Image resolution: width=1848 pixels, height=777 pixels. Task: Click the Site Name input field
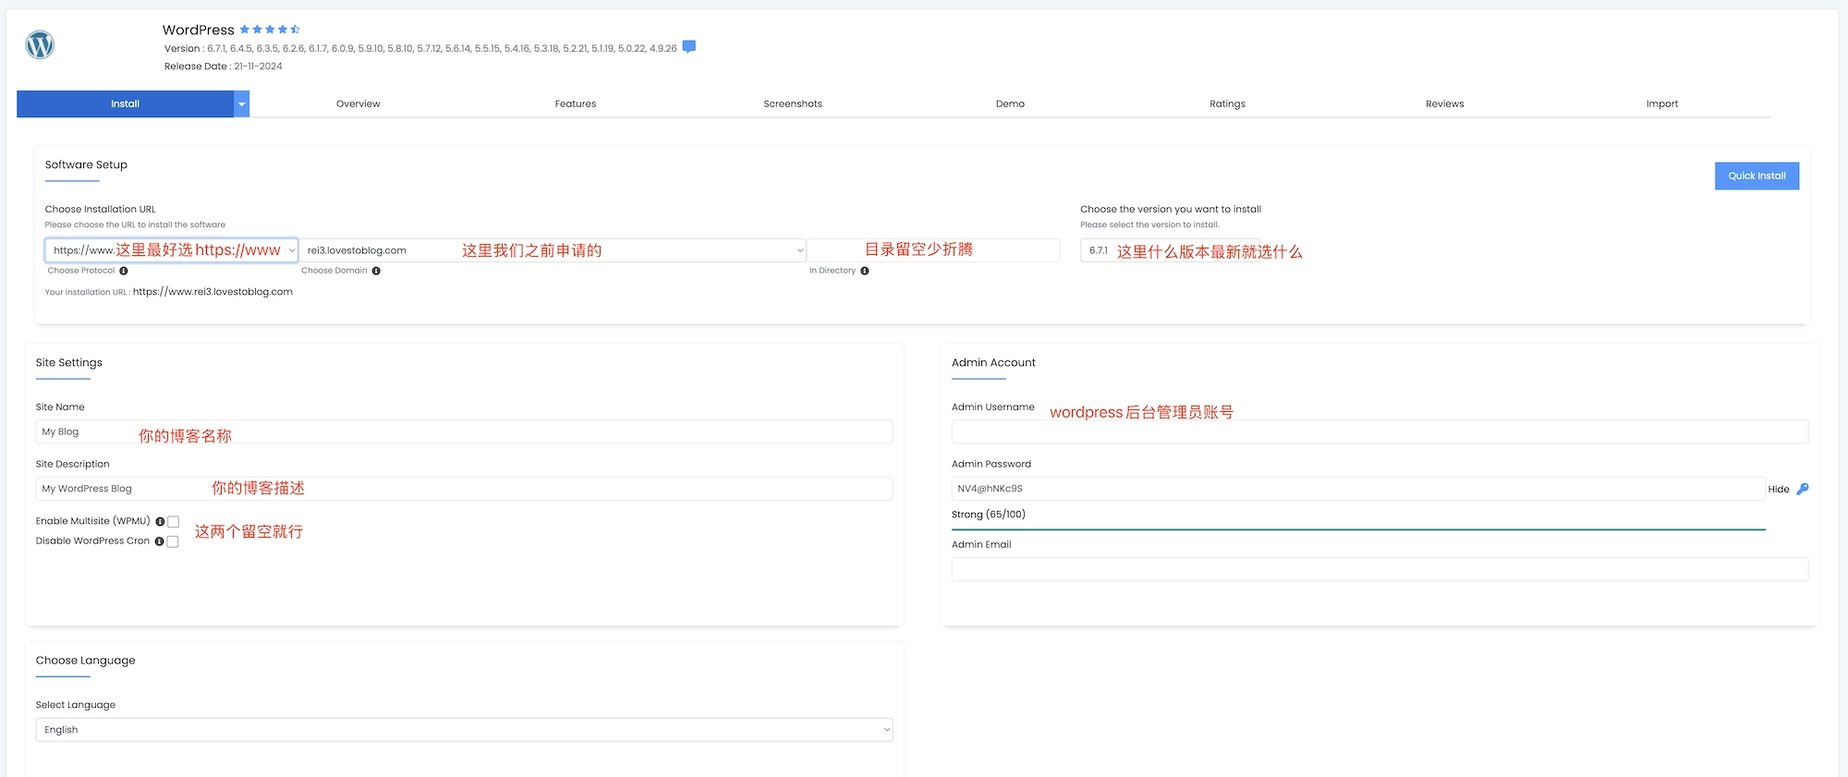tap(464, 431)
